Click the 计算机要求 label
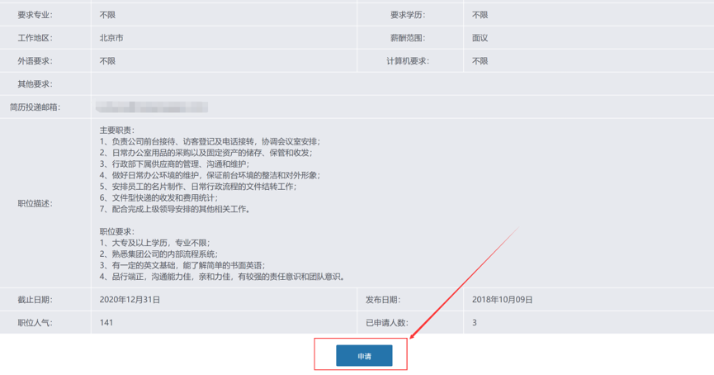Image resolution: width=714 pixels, height=375 pixels. point(407,61)
